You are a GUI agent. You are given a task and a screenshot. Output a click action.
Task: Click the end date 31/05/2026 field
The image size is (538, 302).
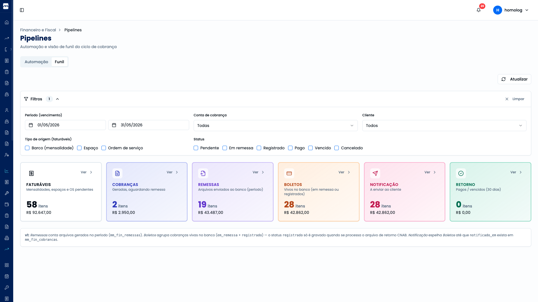[149, 125]
